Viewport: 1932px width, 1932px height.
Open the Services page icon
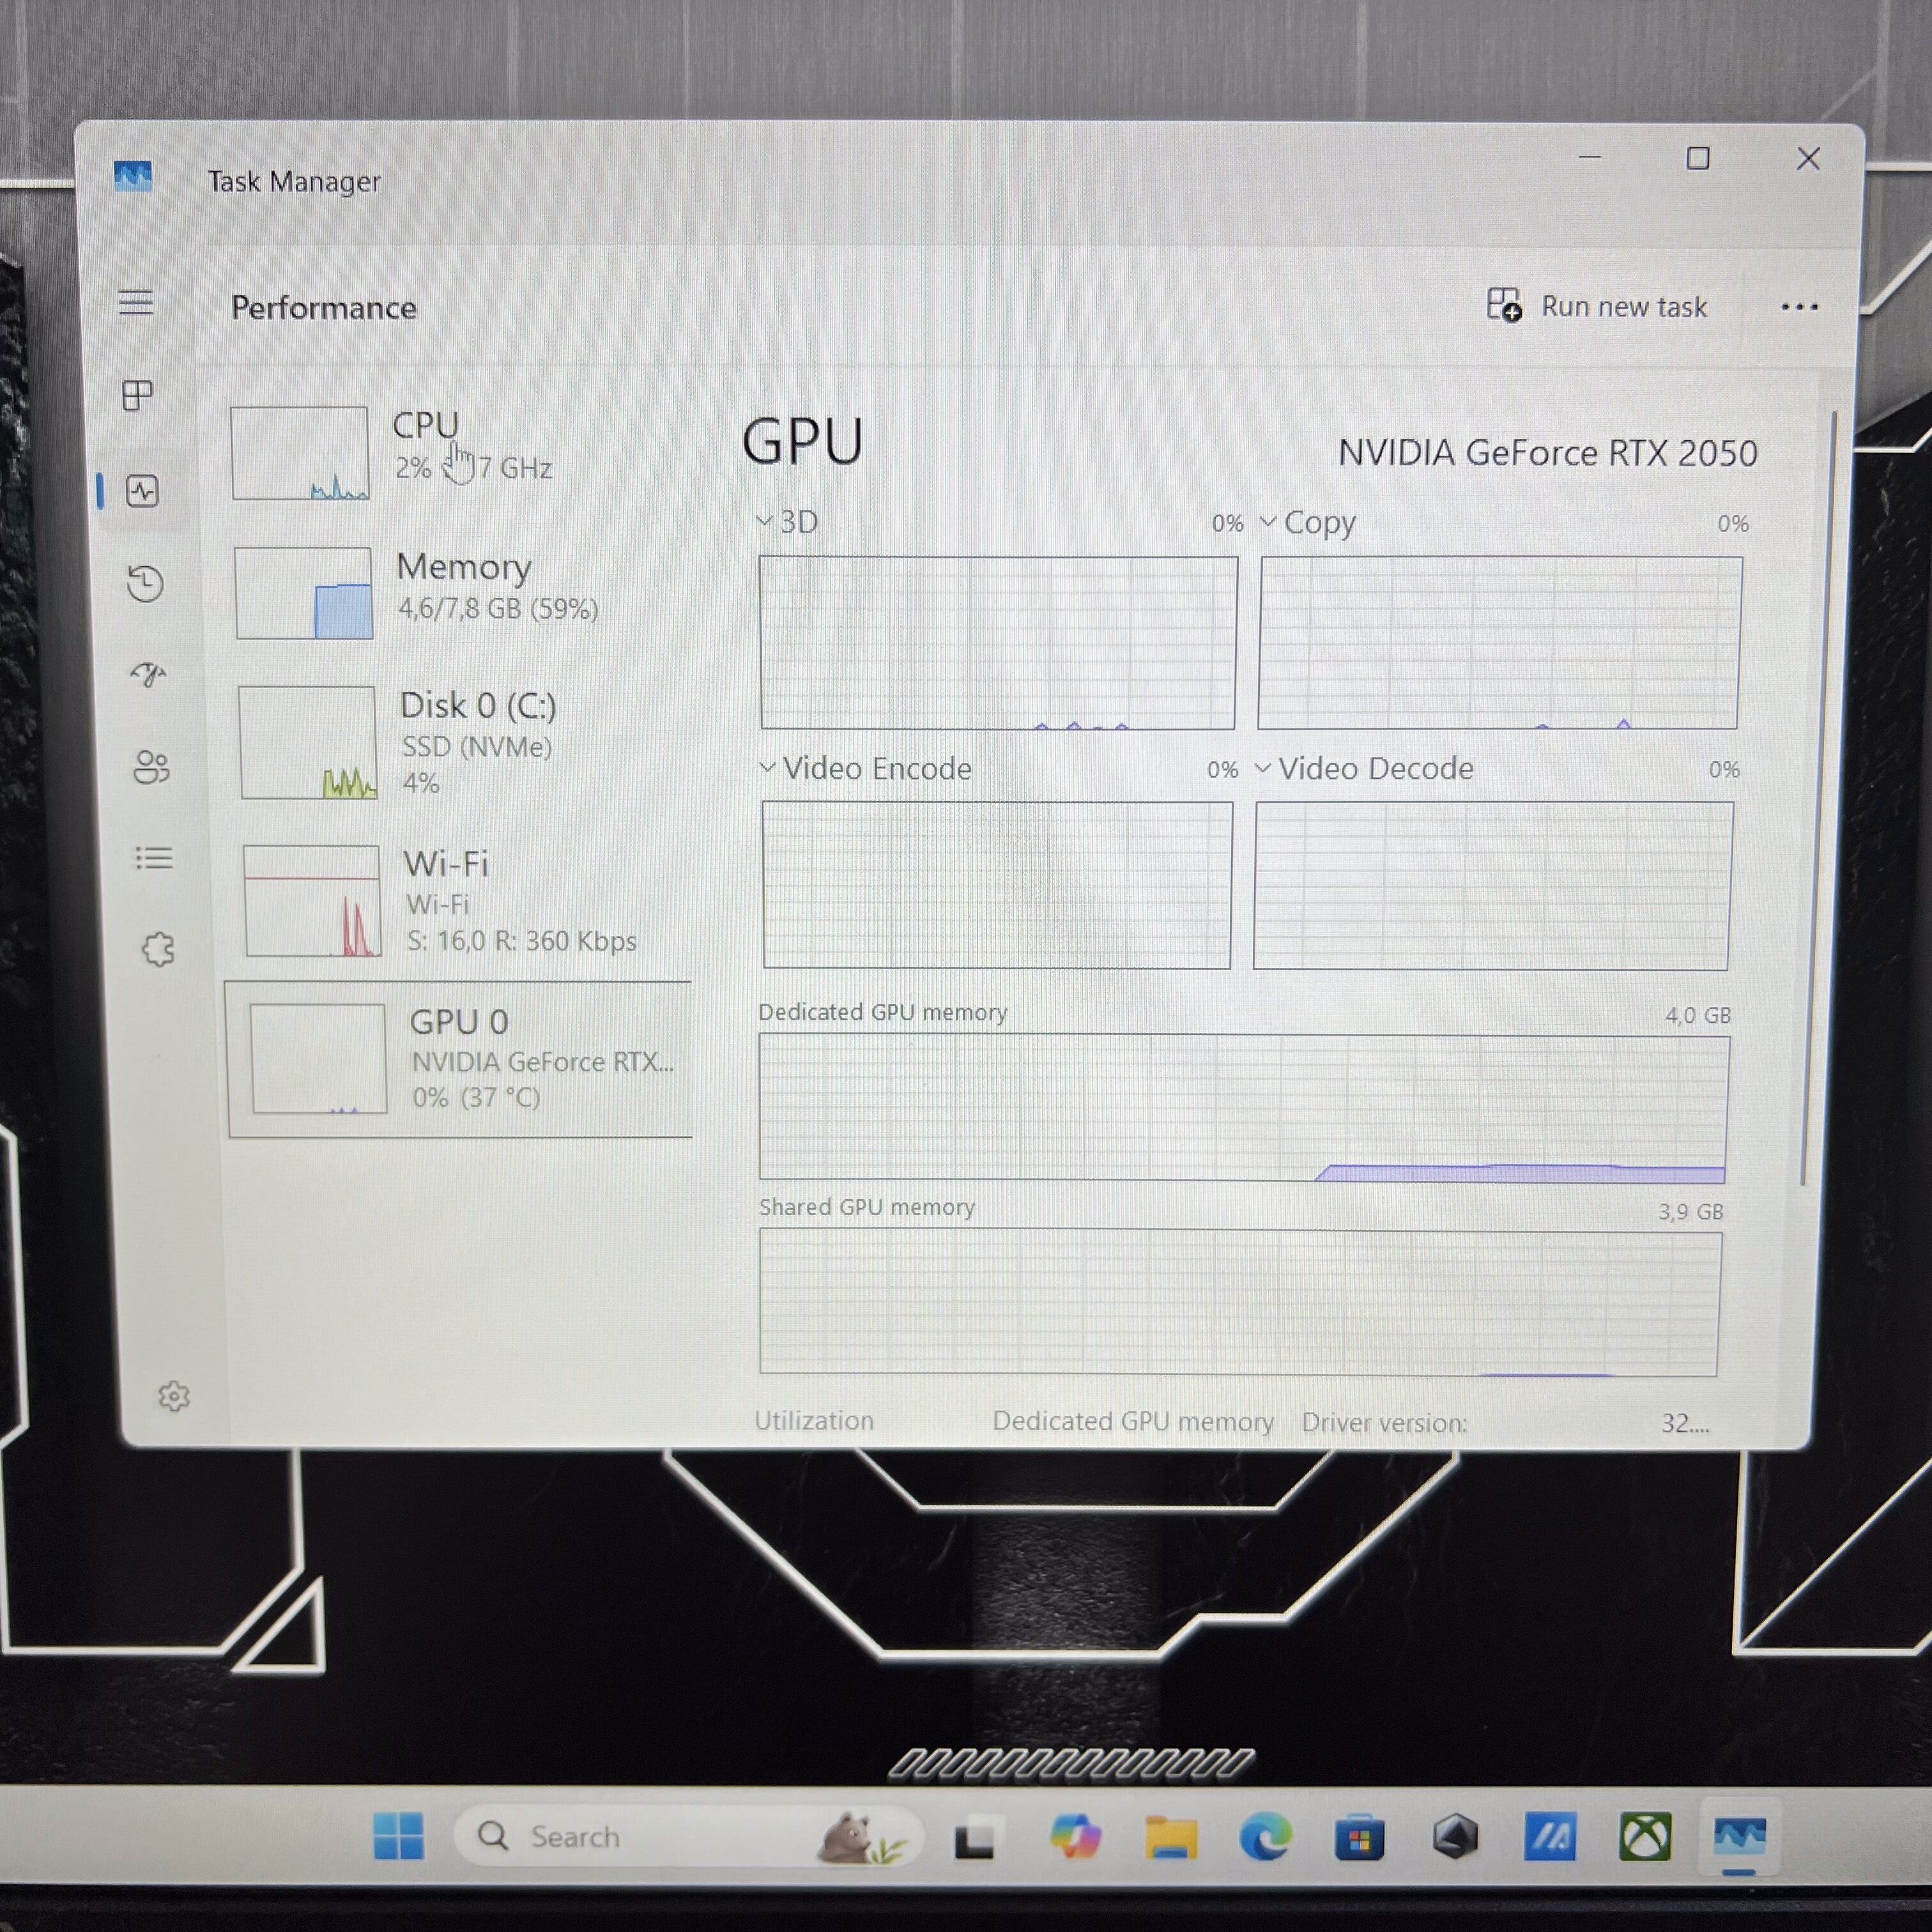[158, 949]
